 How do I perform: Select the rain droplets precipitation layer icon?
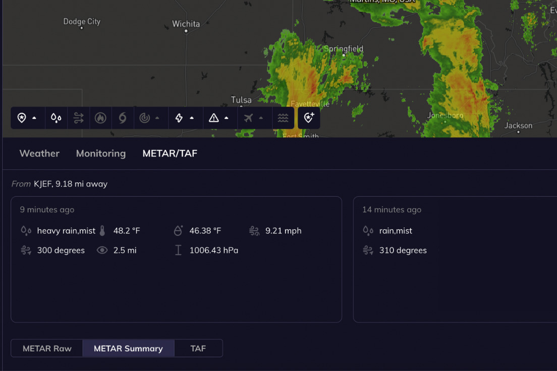pyautogui.click(x=56, y=117)
